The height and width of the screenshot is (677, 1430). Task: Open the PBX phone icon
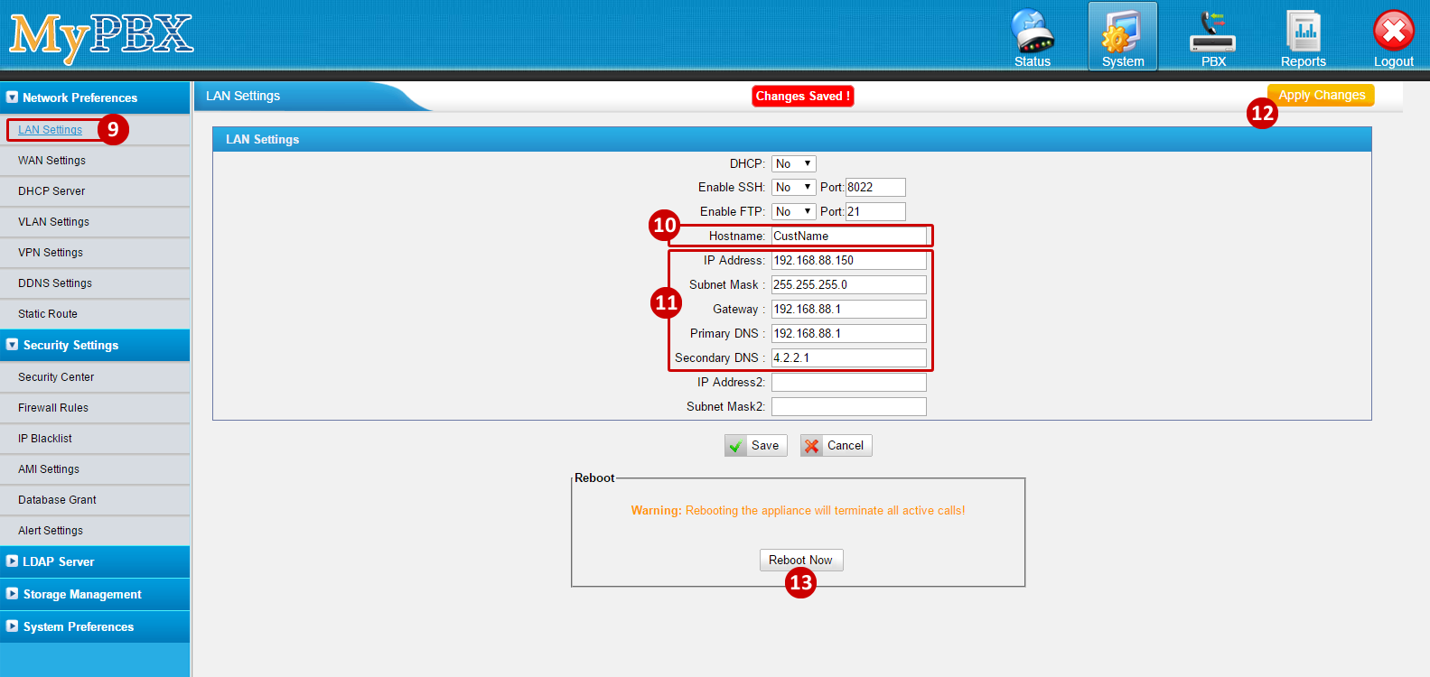point(1212,36)
